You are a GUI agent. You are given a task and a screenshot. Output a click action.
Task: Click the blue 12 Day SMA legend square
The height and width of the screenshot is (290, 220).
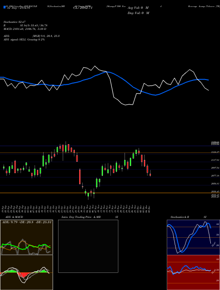click(4, 7)
